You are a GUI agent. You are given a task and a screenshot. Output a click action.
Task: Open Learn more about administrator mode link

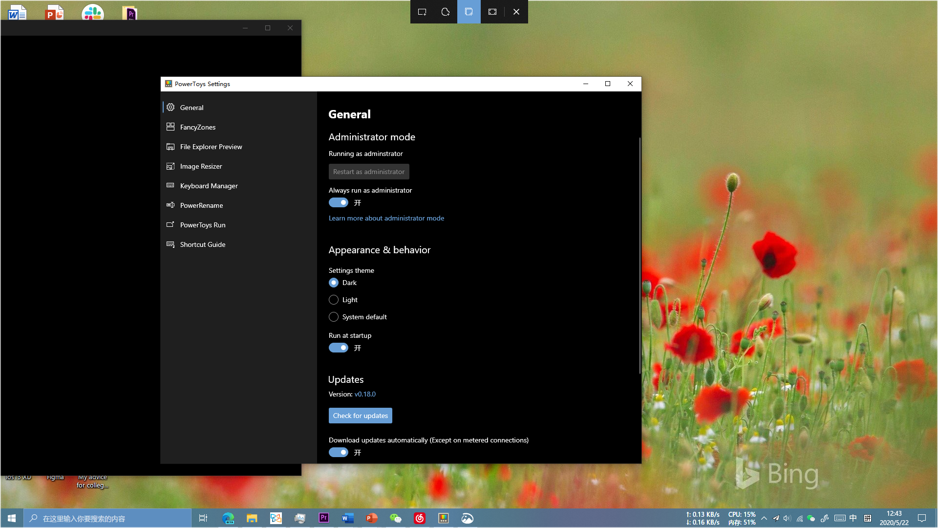click(386, 218)
